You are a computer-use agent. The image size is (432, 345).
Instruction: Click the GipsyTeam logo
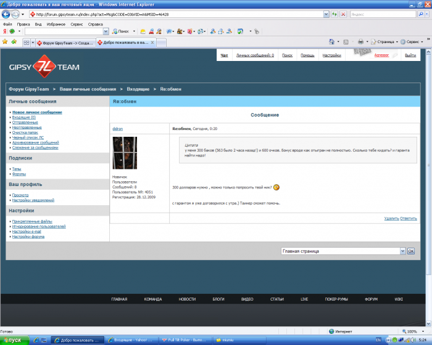44,67
